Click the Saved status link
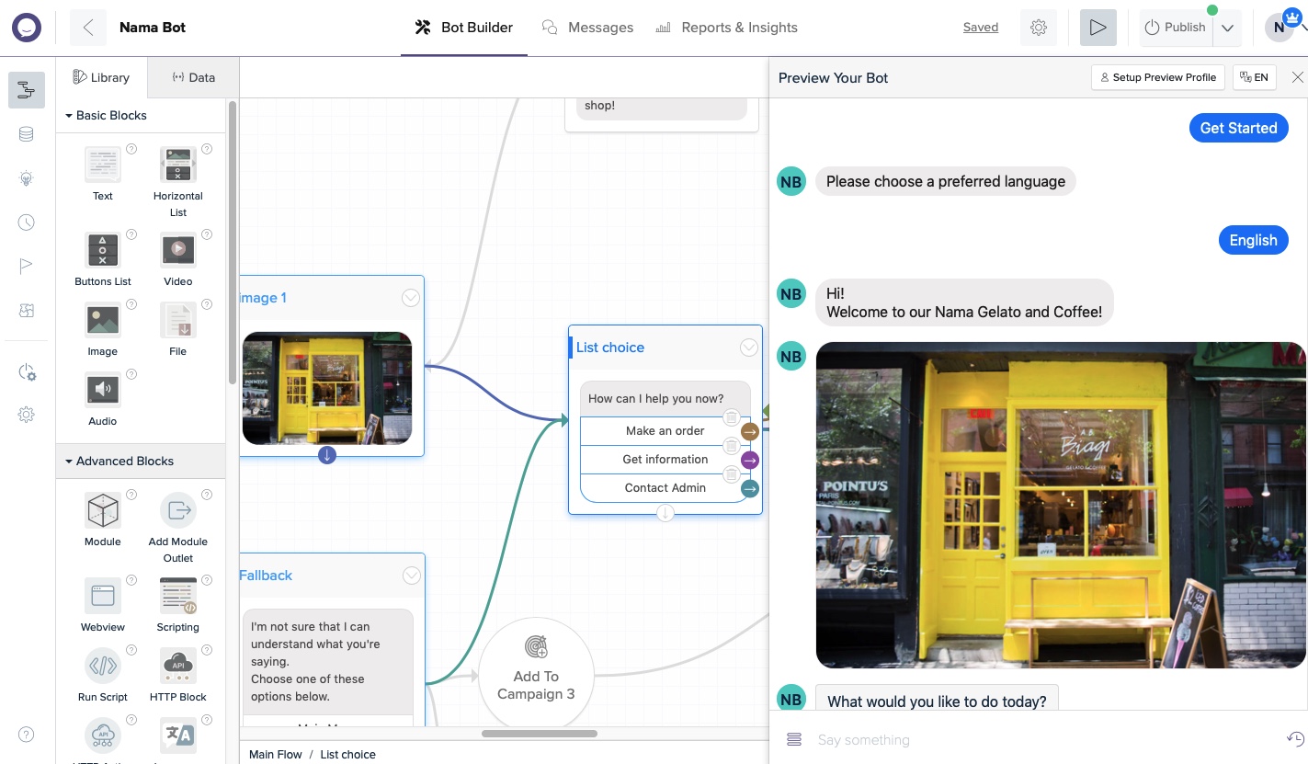 pyautogui.click(x=981, y=28)
